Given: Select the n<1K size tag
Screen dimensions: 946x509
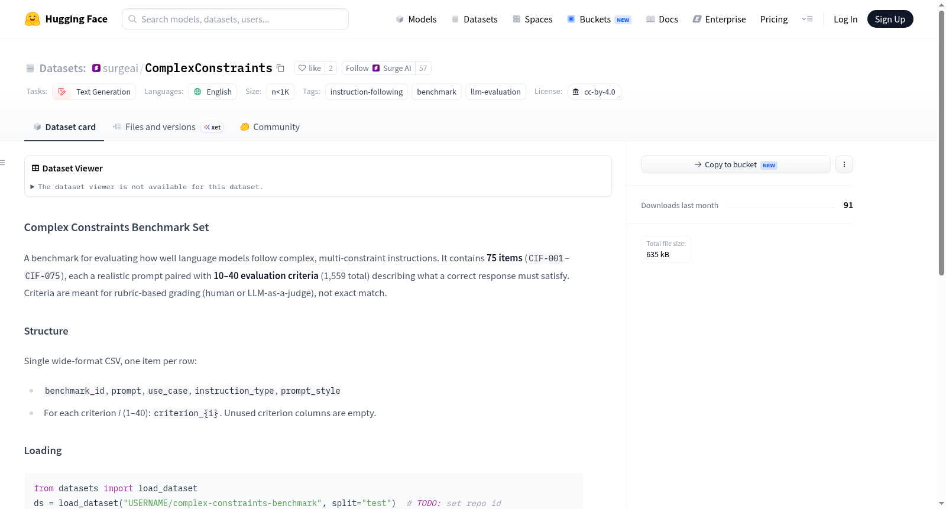Looking at the screenshot, I should click(280, 92).
